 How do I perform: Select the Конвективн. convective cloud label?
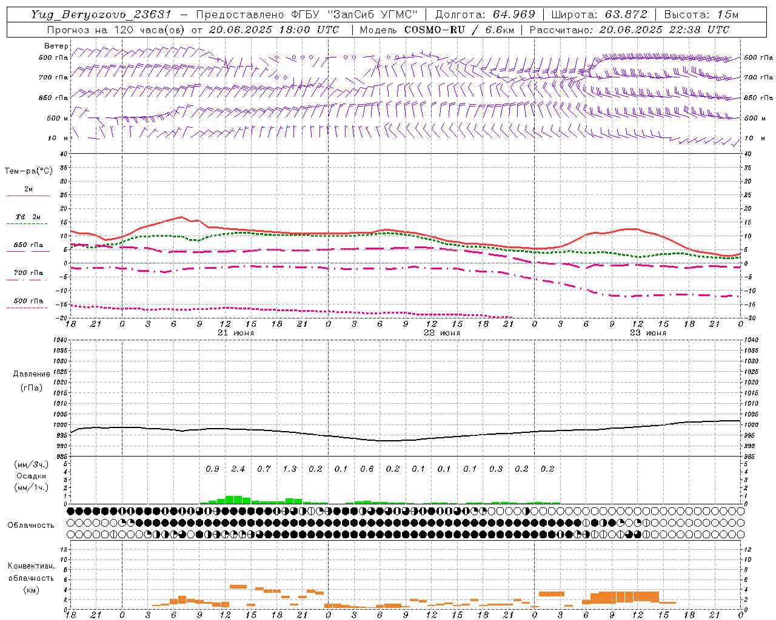[31, 566]
